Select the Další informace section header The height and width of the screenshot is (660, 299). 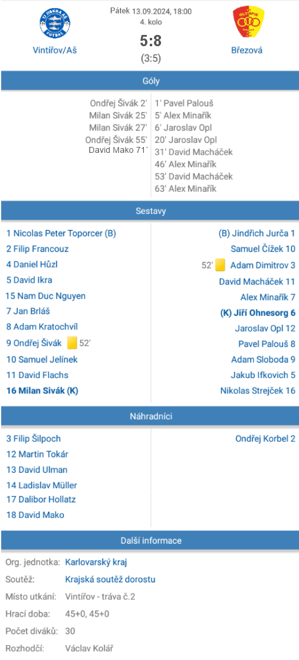[150, 540]
